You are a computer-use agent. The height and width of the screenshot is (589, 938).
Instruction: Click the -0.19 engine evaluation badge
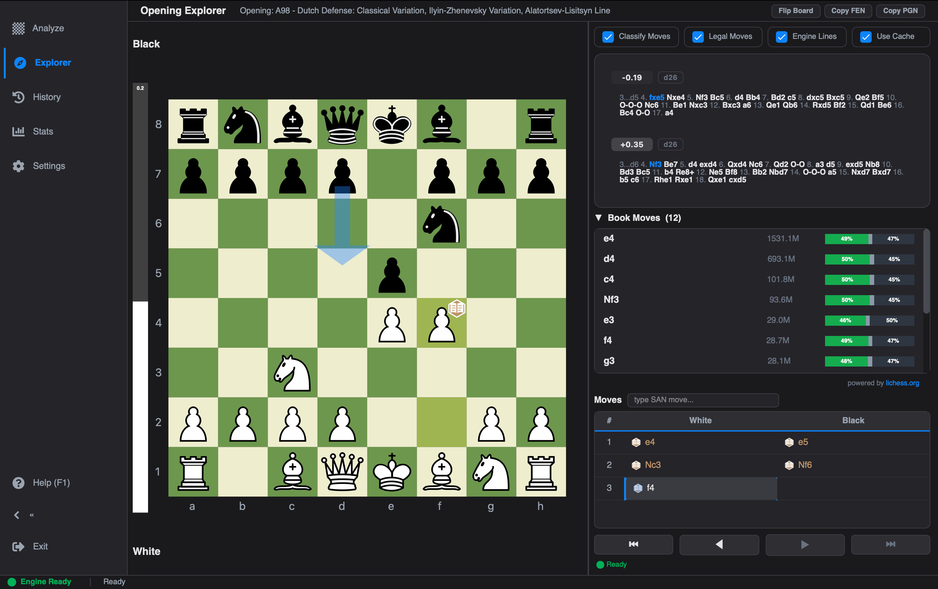pyautogui.click(x=631, y=77)
